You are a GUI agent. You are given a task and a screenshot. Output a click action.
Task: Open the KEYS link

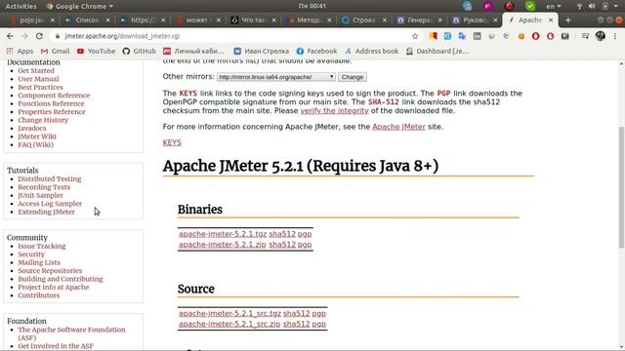click(x=172, y=142)
